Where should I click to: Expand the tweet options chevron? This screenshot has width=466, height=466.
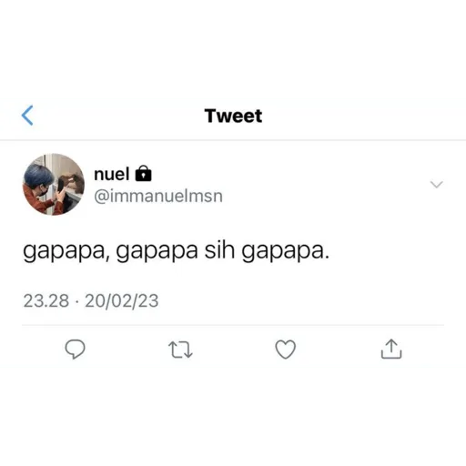point(437,184)
